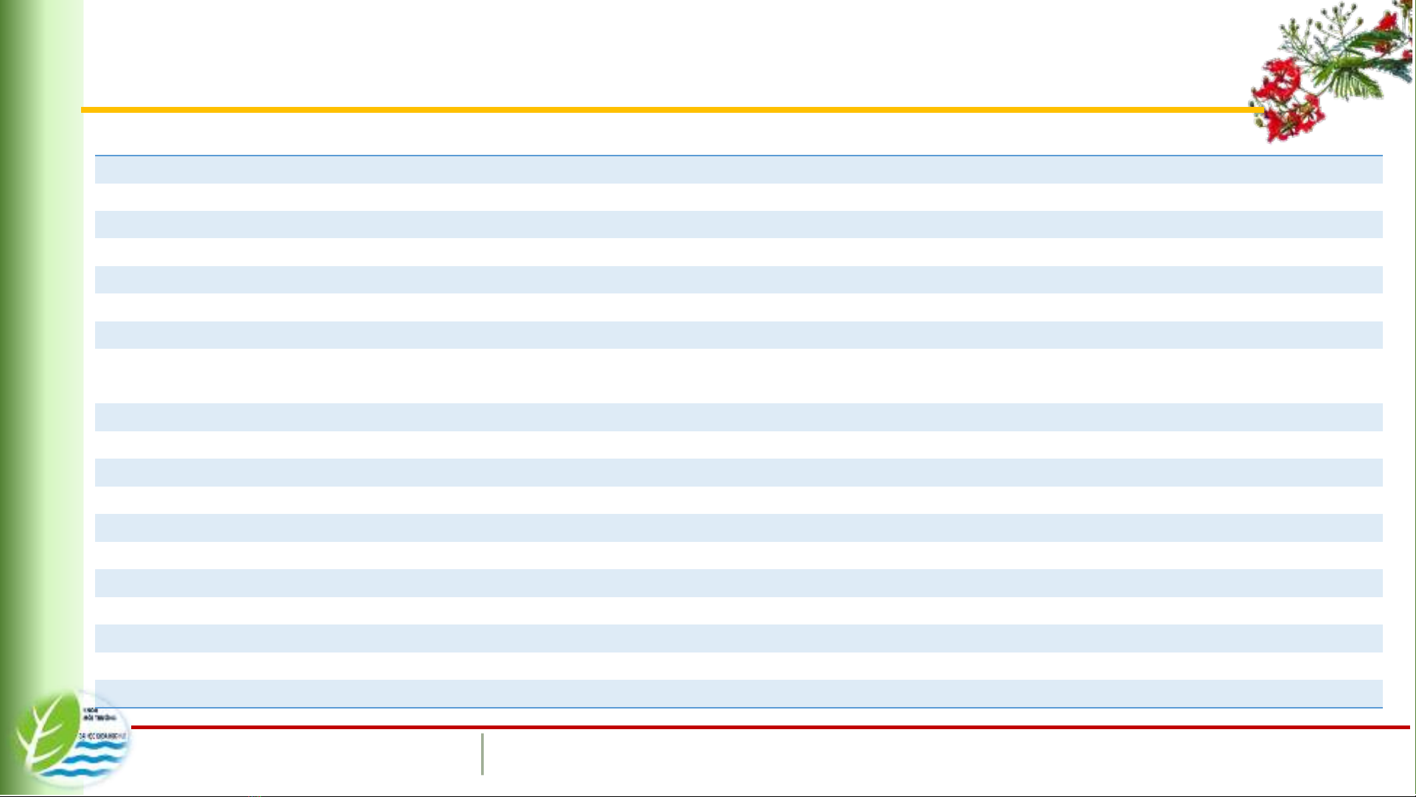Click the second shaded row from the table top
1416x797 pixels.
[737, 225]
